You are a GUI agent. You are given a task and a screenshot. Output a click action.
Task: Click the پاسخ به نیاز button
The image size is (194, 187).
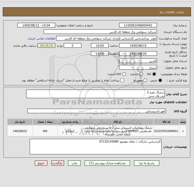point(146,163)
